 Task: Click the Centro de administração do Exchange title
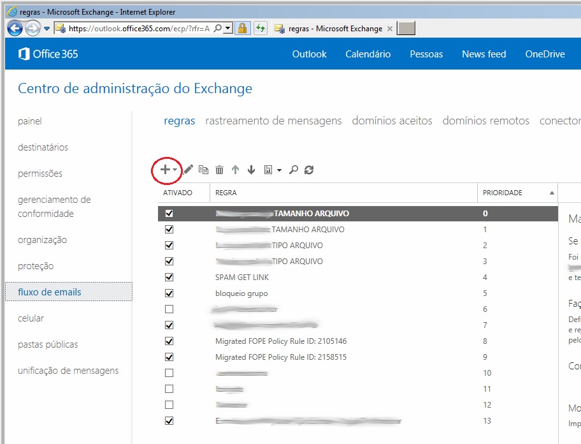coord(135,89)
